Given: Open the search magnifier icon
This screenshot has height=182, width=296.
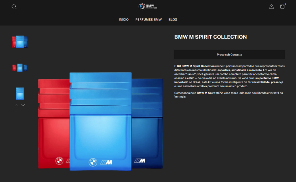Looking at the screenshot, I should point(14,7).
